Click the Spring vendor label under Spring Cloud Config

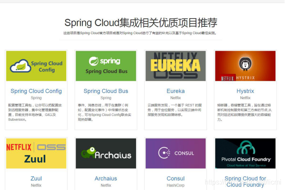(36, 98)
